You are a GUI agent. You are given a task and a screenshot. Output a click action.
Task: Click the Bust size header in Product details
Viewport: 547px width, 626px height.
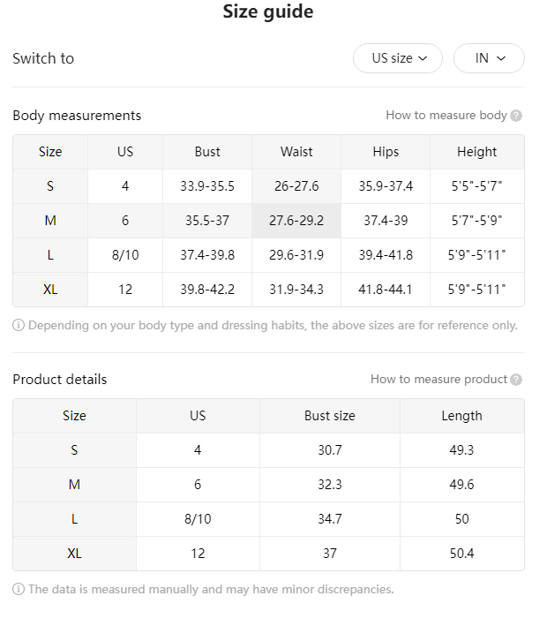click(330, 416)
